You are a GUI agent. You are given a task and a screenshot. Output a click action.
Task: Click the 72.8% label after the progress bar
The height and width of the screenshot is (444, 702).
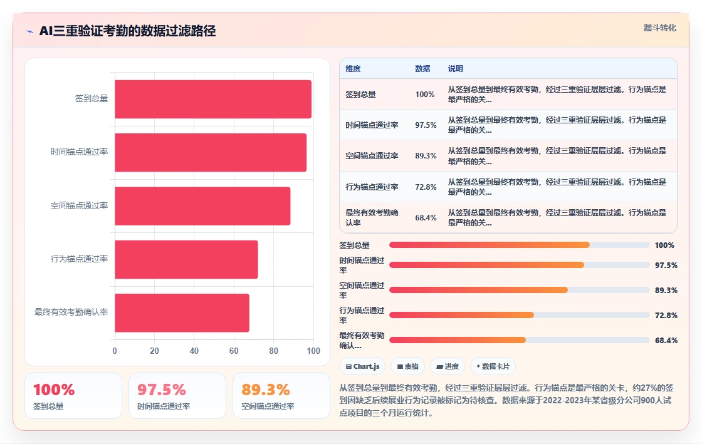click(x=666, y=315)
